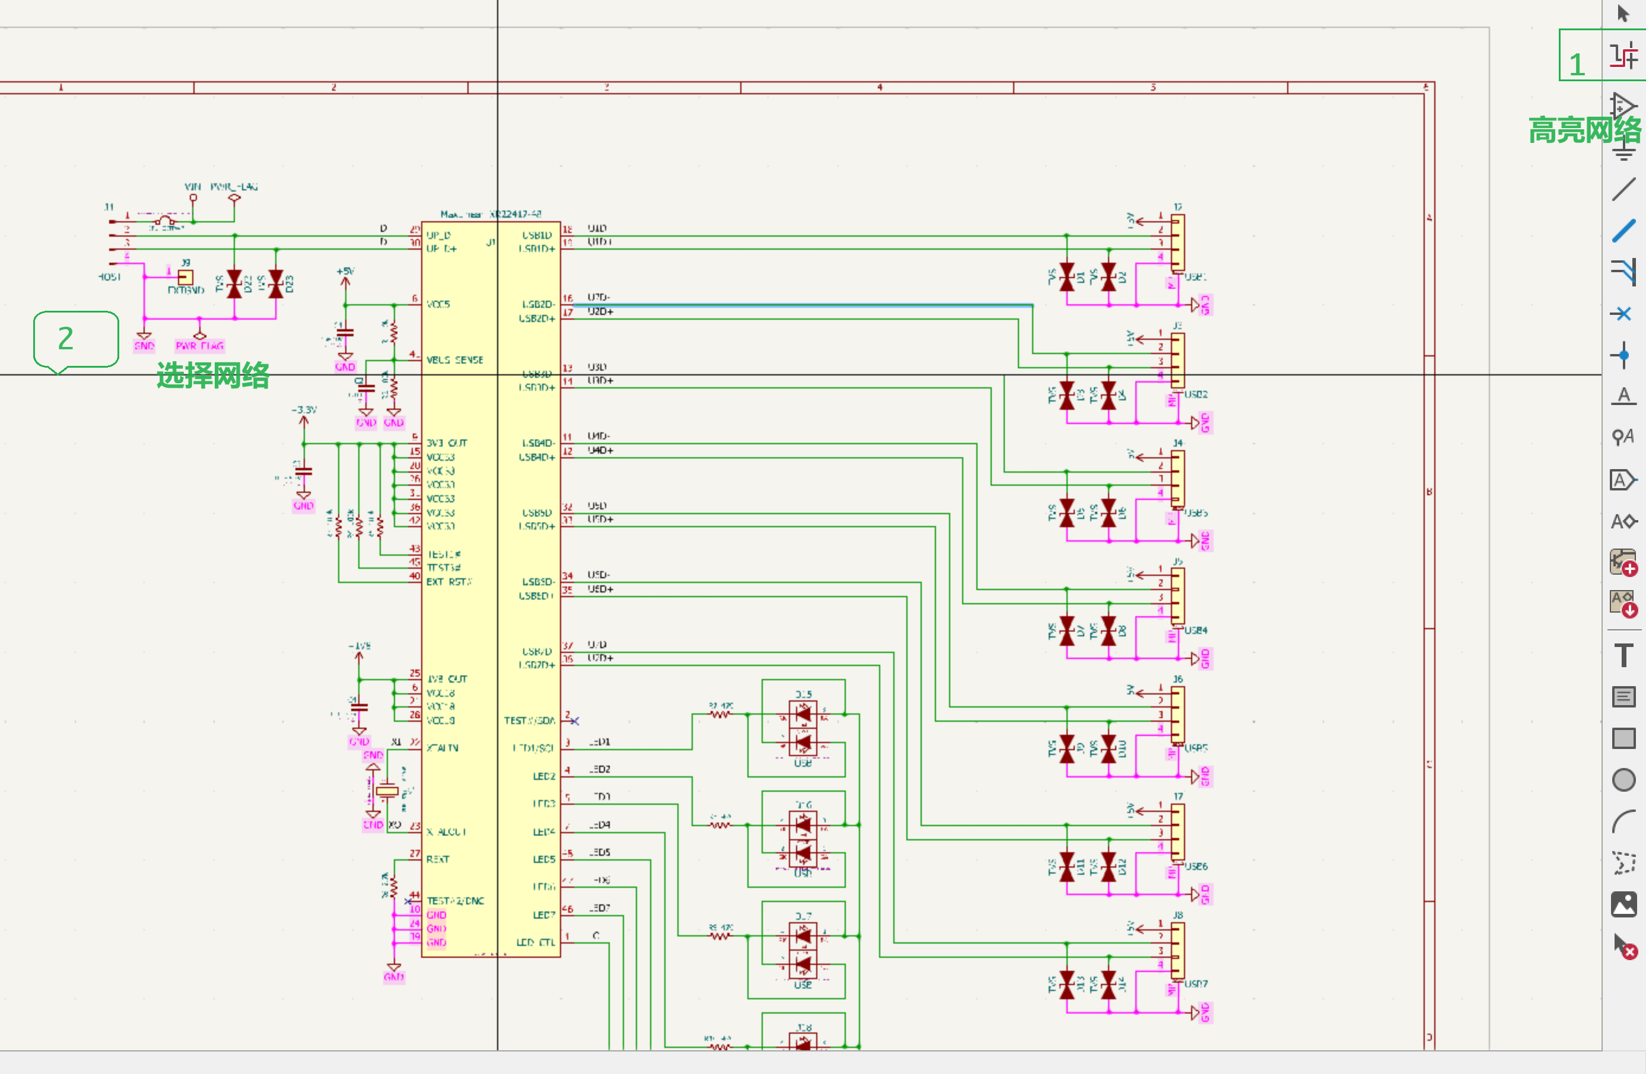This screenshot has height=1074, width=1646.
Task: Choose the wire-to-bus entry tool
Action: point(1623,271)
